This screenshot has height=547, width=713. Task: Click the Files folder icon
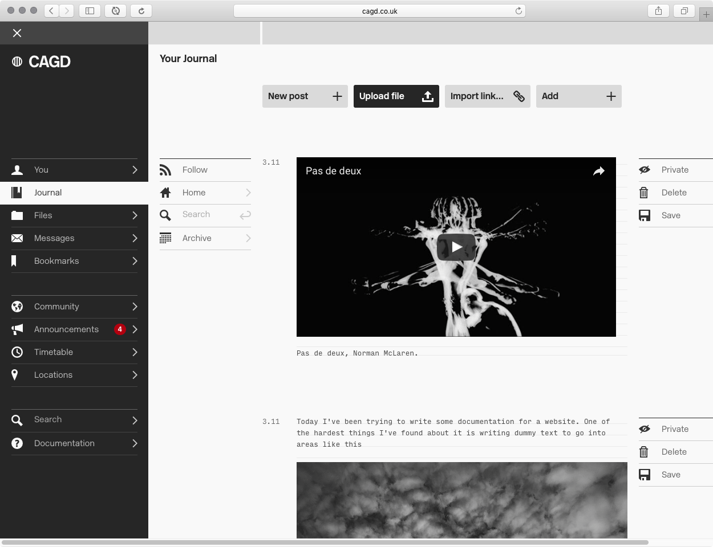pos(17,215)
